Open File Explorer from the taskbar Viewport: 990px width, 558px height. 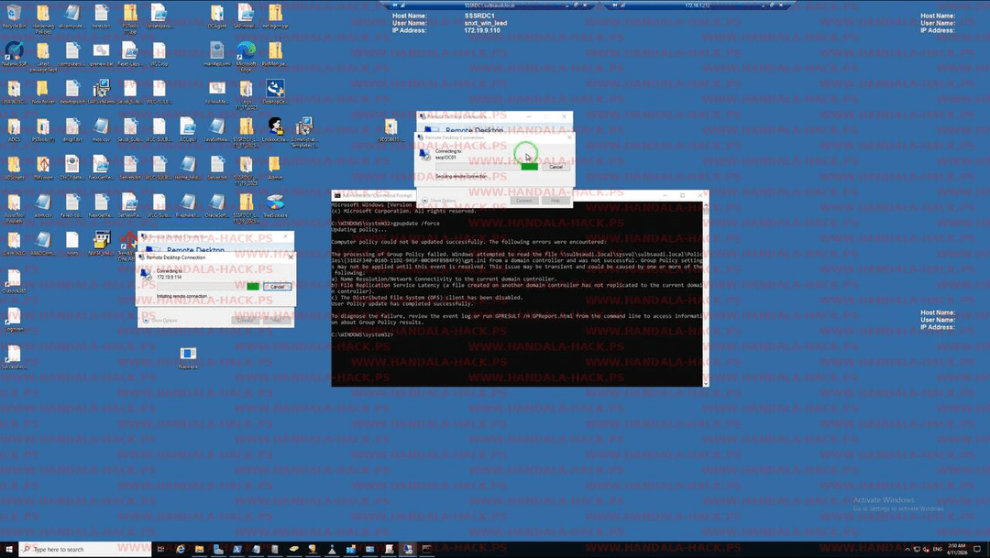(x=200, y=549)
